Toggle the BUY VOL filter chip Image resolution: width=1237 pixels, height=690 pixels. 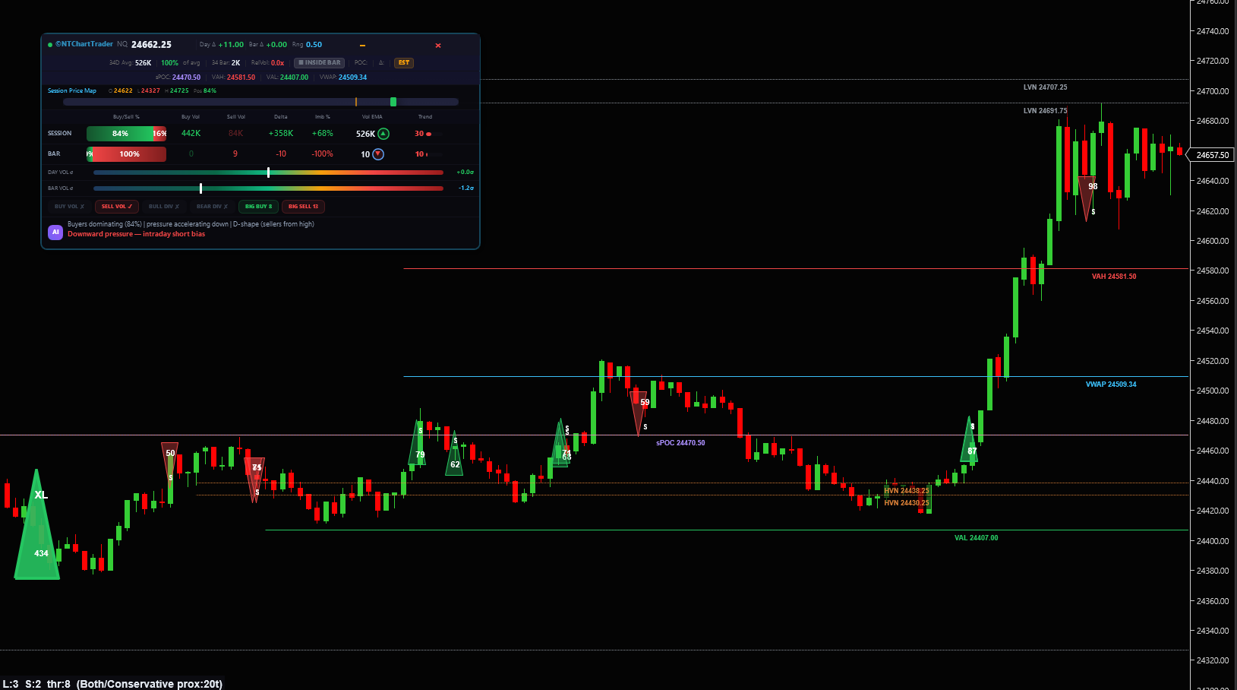[69, 207]
